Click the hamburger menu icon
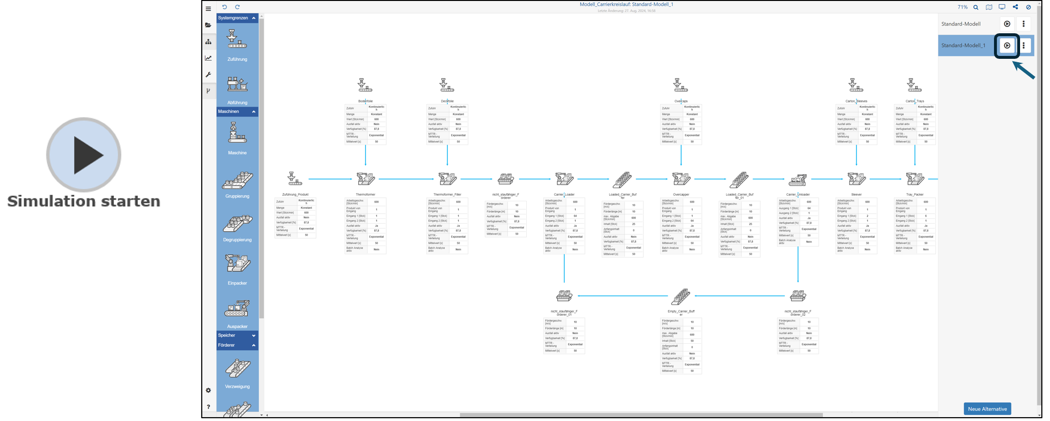The image size is (1050, 421). click(209, 8)
